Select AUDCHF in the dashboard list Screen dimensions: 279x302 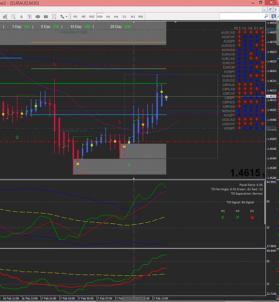click(228, 37)
